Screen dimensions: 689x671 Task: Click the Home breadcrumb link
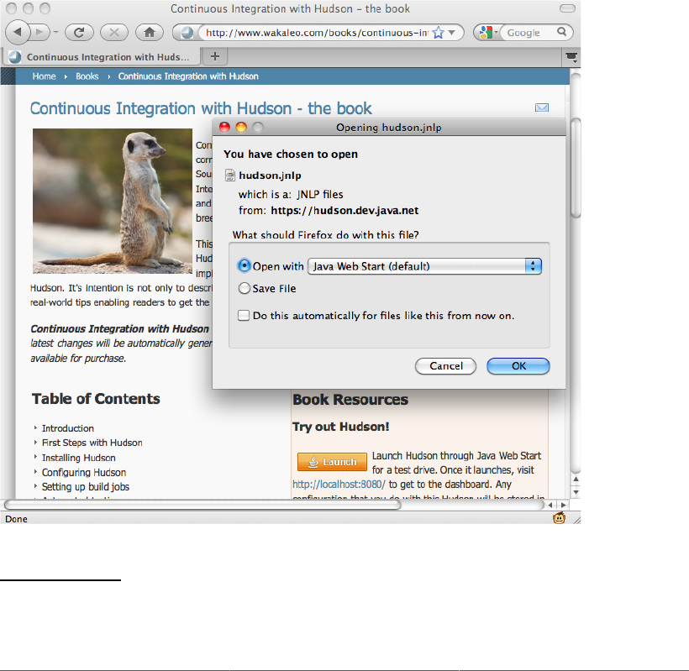pyautogui.click(x=44, y=76)
